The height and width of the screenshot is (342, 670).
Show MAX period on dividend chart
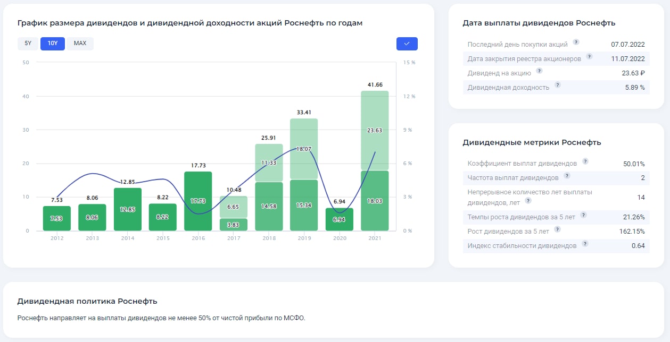80,44
